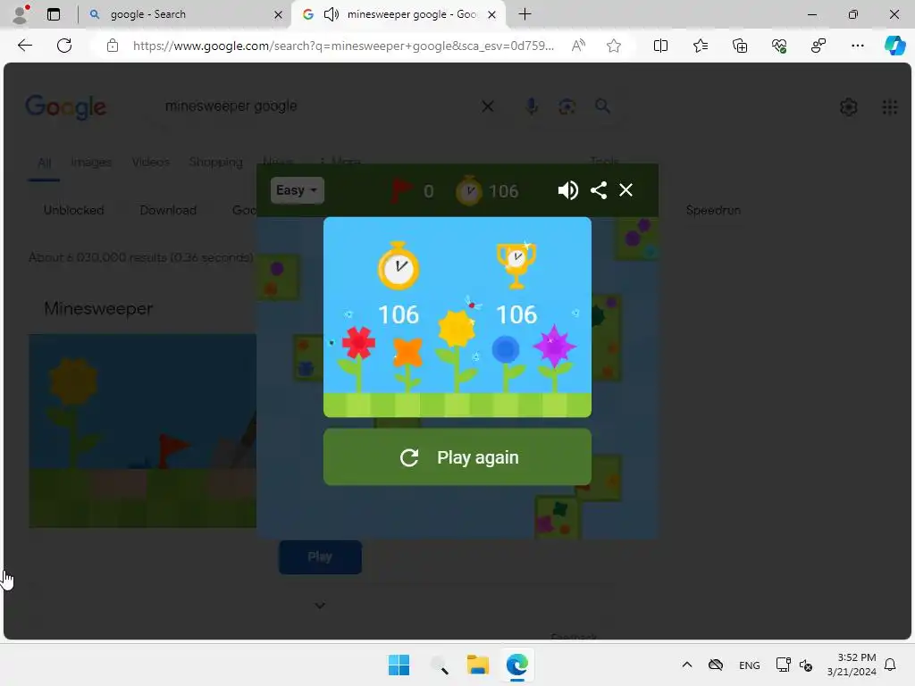Open a new browser tab
This screenshot has height=686, width=915.
click(525, 14)
